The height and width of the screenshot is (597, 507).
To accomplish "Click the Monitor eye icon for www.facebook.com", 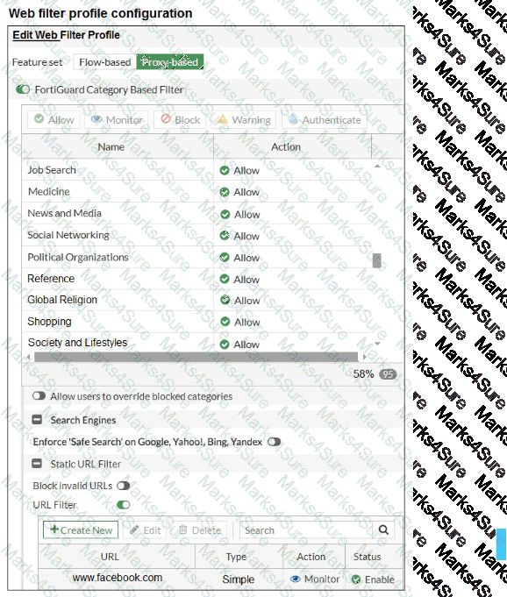I will pyautogui.click(x=296, y=579).
